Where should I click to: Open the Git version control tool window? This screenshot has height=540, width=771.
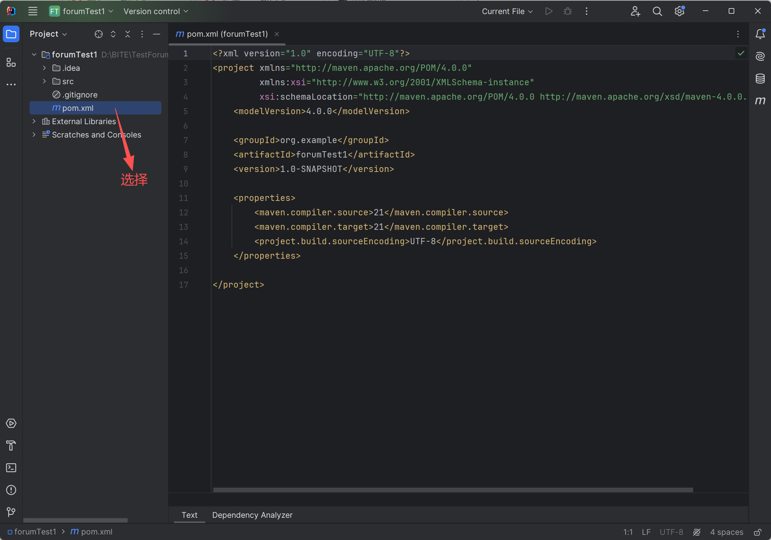(x=11, y=512)
